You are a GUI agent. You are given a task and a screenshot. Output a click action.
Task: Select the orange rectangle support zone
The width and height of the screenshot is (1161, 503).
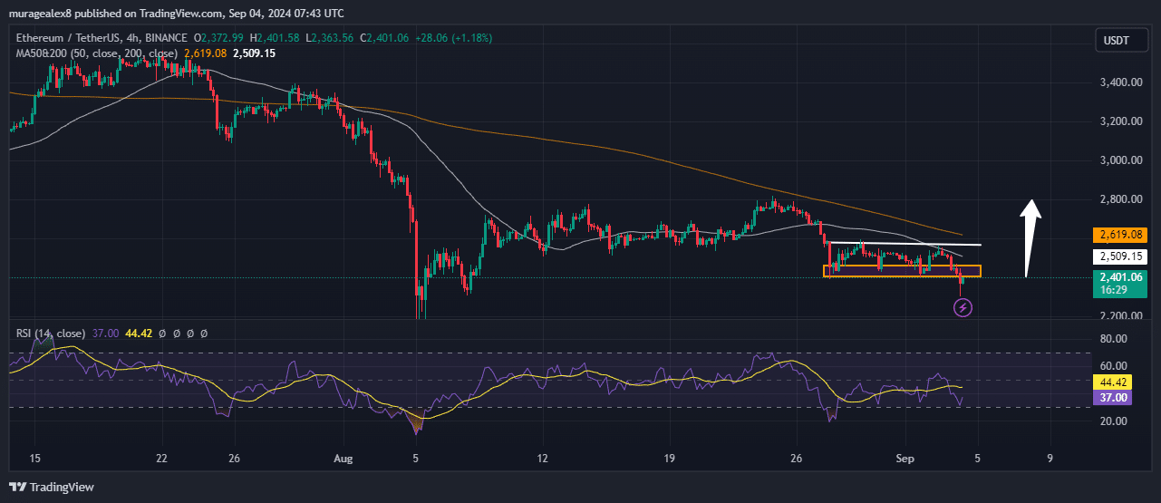[x=901, y=271]
